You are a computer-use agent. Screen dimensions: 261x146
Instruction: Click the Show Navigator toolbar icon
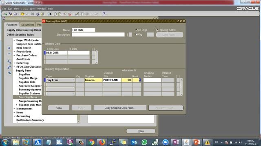[15, 14]
